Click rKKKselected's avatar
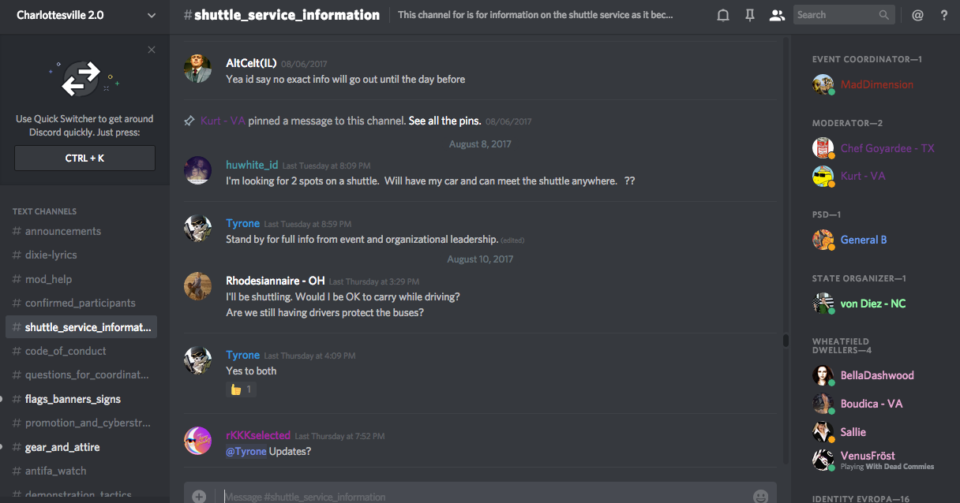Image resolution: width=960 pixels, height=503 pixels. 197,441
